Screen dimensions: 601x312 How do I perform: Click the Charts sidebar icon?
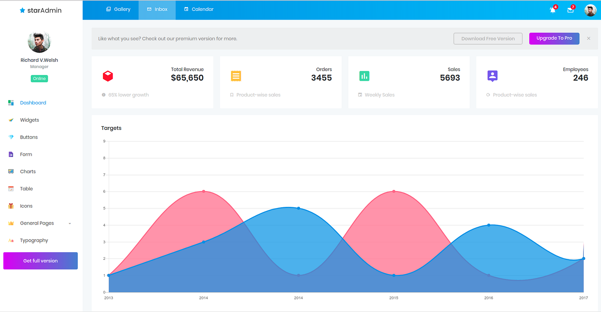click(x=11, y=172)
